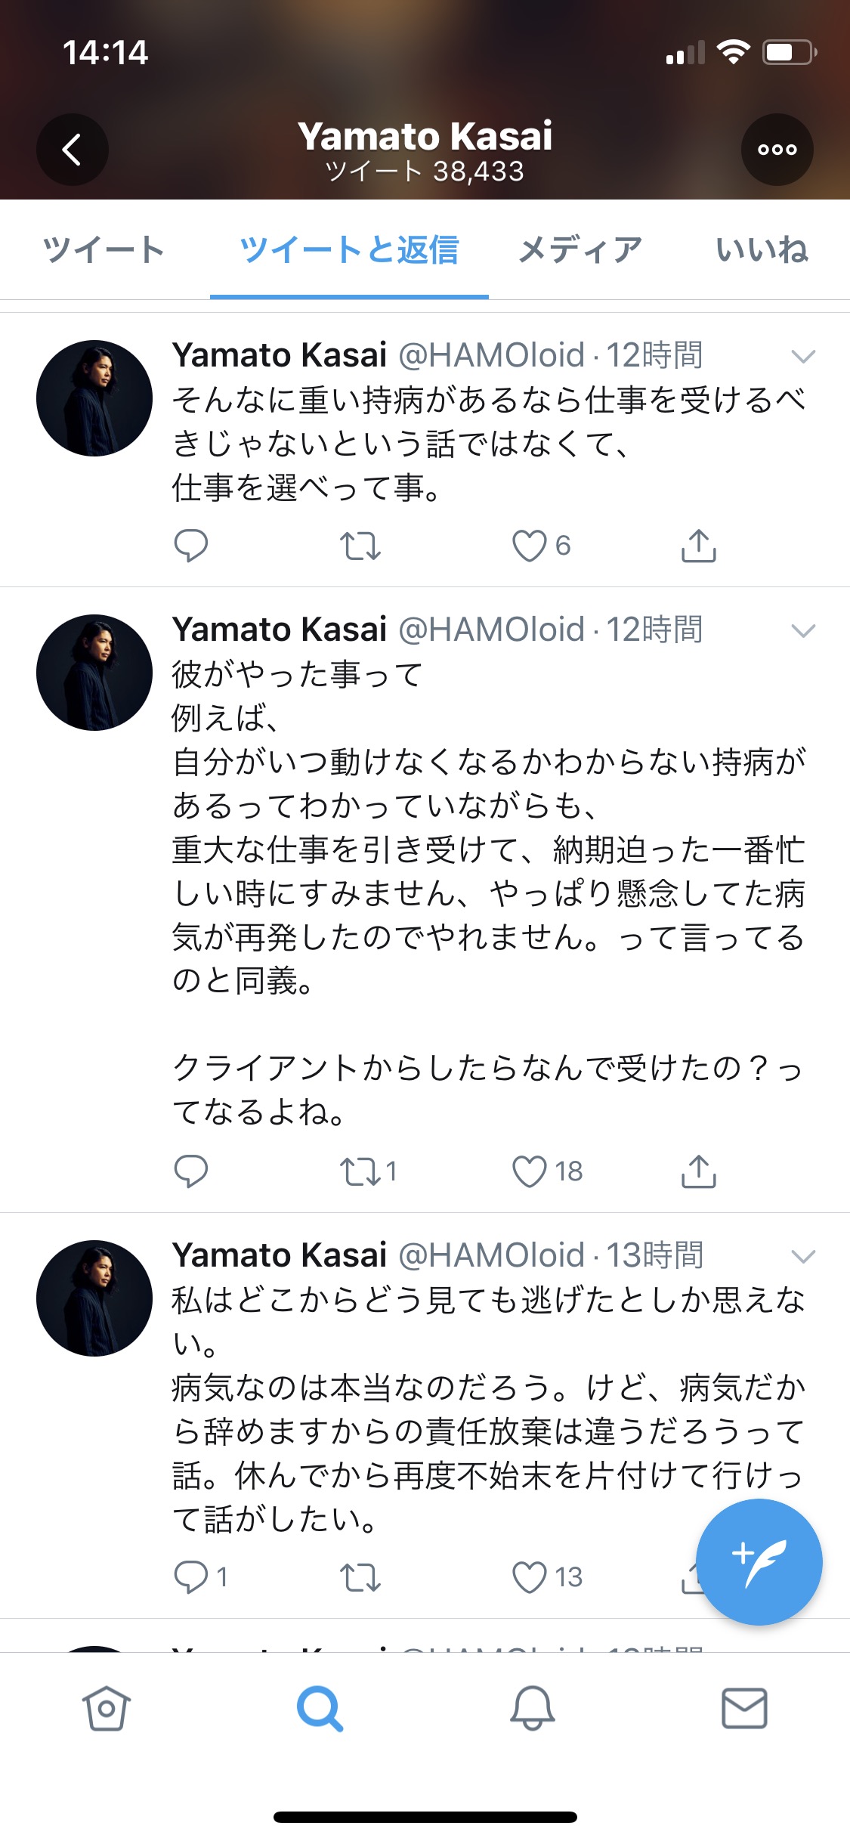Like the tweet showing 13 likes
The width and height of the screenshot is (850, 1841).
(x=529, y=1577)
